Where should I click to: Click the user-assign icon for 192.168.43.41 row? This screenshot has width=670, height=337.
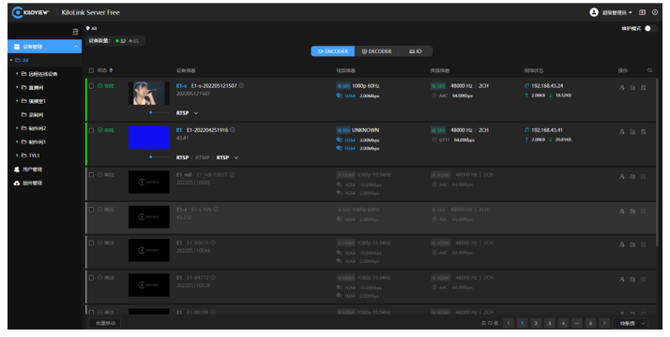pos(622,132)
